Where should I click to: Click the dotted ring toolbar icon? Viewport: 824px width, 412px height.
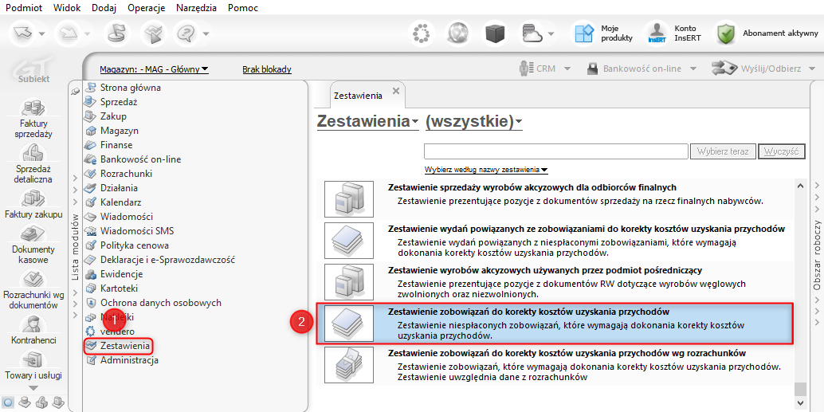(x=421, y=33)
